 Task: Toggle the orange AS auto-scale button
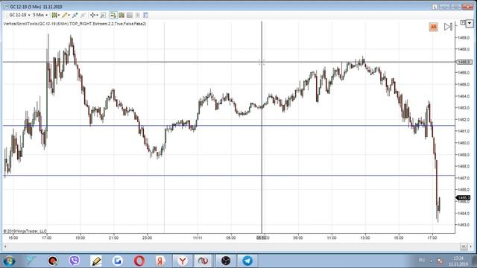coord(433,27)
